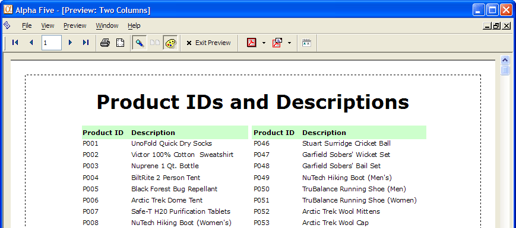Click Garfield Sobers' Bail Set
This screenshot has height=228, width=516.
pos(341,166)
